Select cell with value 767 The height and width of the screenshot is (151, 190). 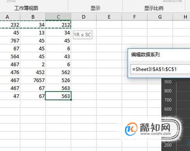[x=10, y=40]
